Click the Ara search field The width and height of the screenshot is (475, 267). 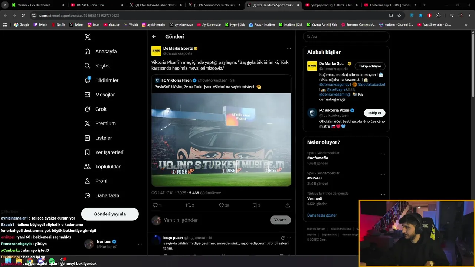click(x=346, y=37)
